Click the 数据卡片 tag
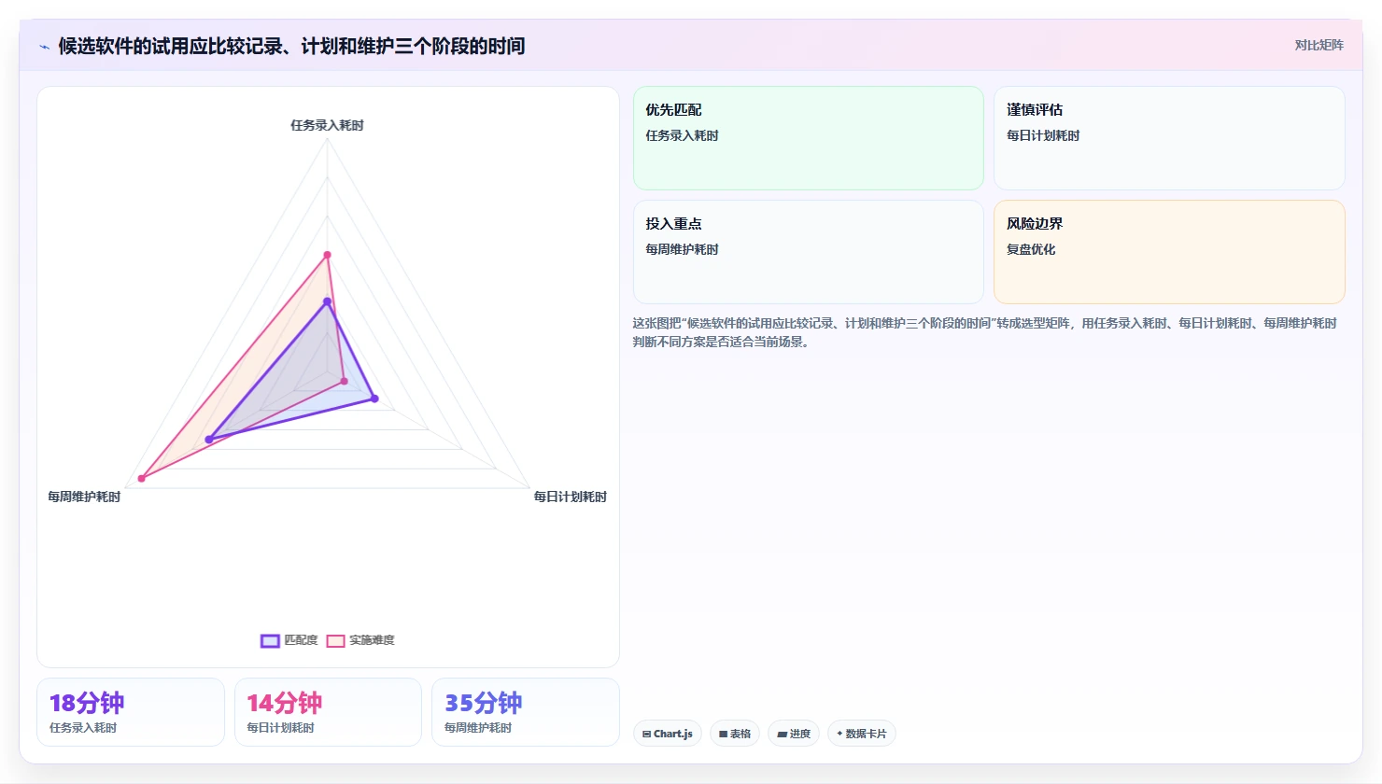 (x=861, y=734)
